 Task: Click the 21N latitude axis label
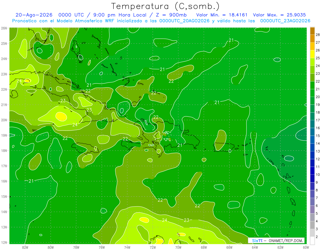click(x=4, y=105)
